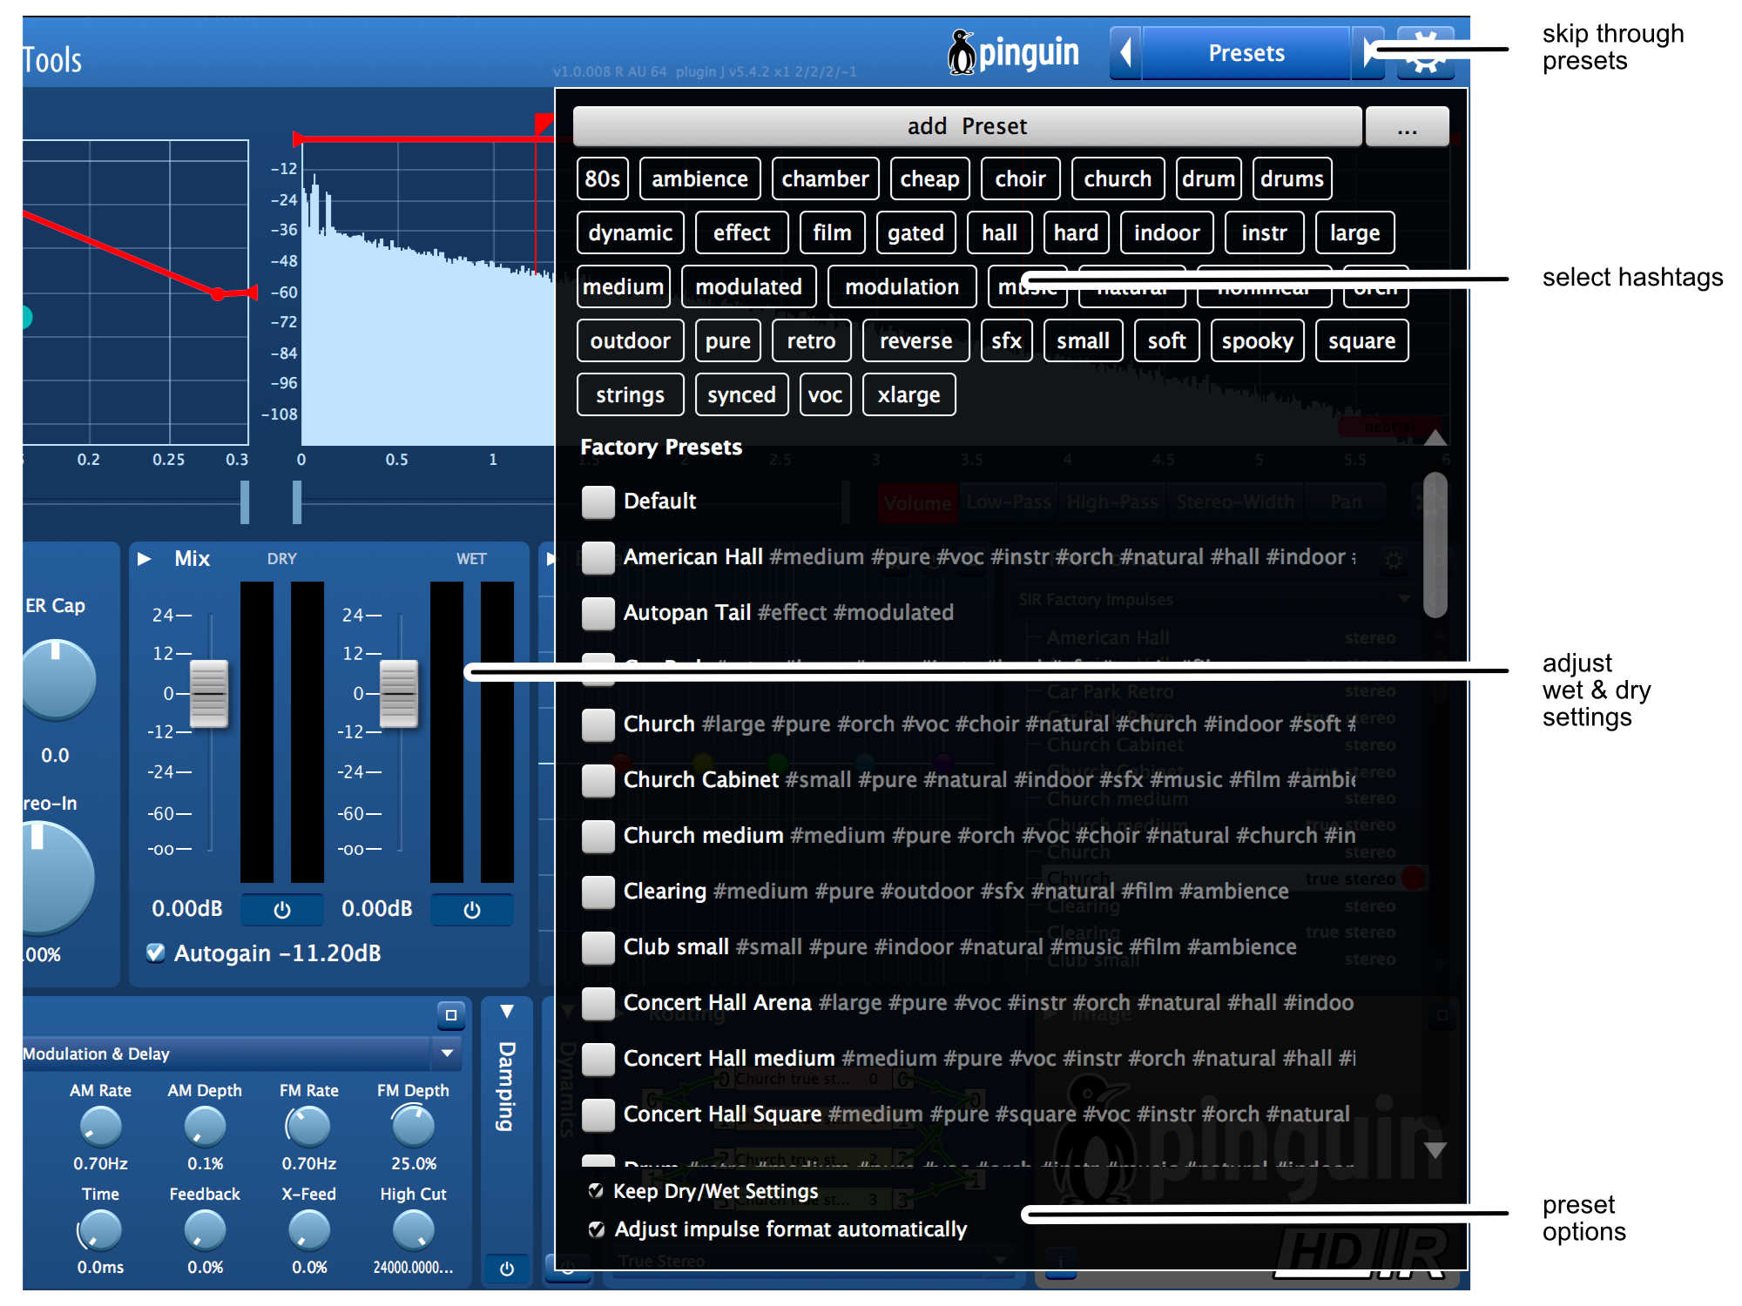Viewport: 1742px width, 1306px height.
Task: Adjust the WET level fader
Action: coord(399,694)
